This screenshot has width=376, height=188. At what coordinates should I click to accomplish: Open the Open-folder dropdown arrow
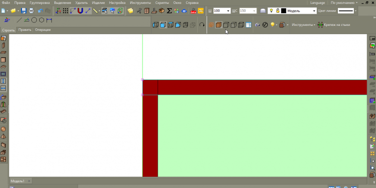point(18,11)
